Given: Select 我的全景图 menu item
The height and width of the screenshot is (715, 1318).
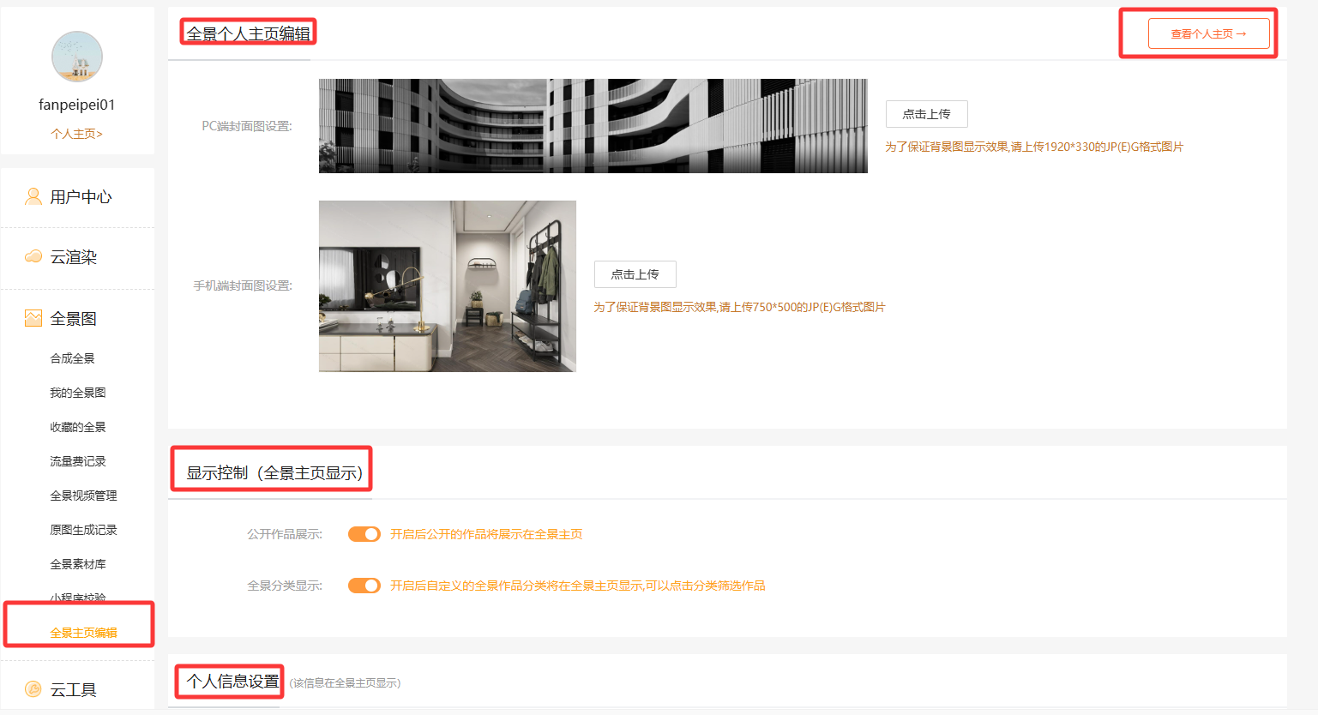Looking at the screenshot, I should [77, 393].
